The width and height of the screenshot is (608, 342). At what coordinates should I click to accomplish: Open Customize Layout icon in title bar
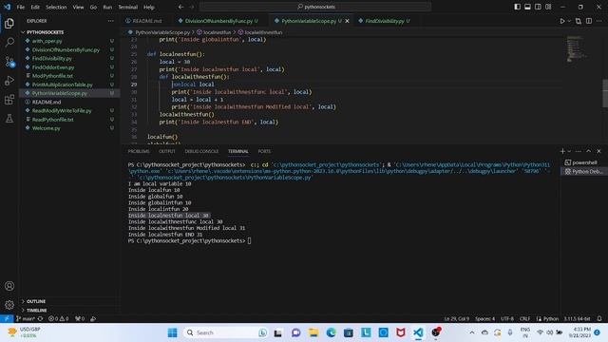[548, 7]
